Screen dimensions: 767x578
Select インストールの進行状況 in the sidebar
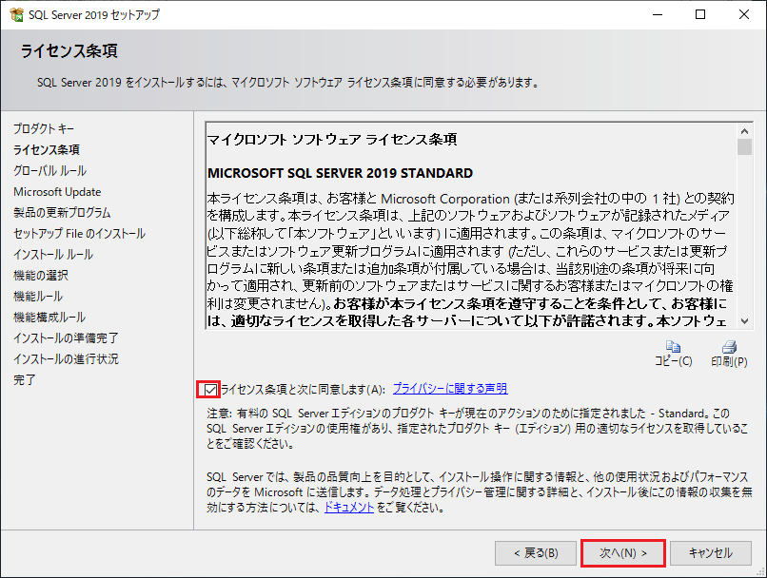[66, 357]
